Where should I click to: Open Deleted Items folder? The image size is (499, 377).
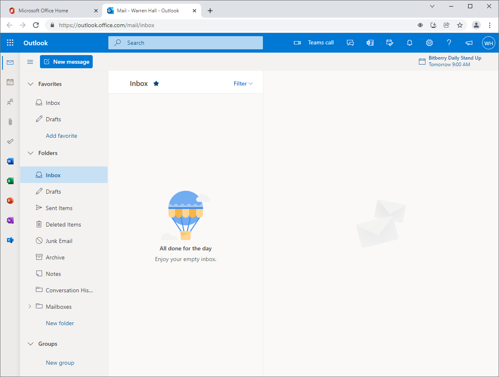coord(64,224)
